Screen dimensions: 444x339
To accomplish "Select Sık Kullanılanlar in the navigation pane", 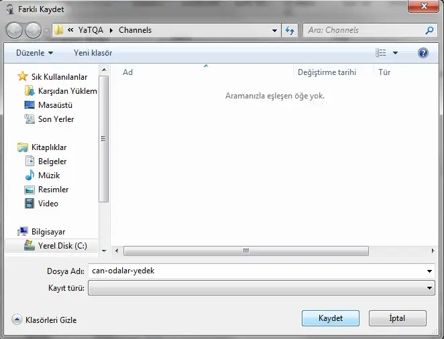I will click(x=59, y=77).
